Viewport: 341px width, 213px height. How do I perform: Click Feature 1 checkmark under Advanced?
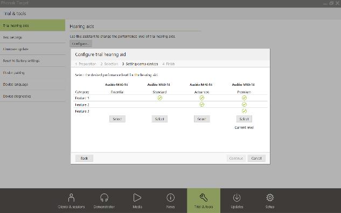point(202,98)
